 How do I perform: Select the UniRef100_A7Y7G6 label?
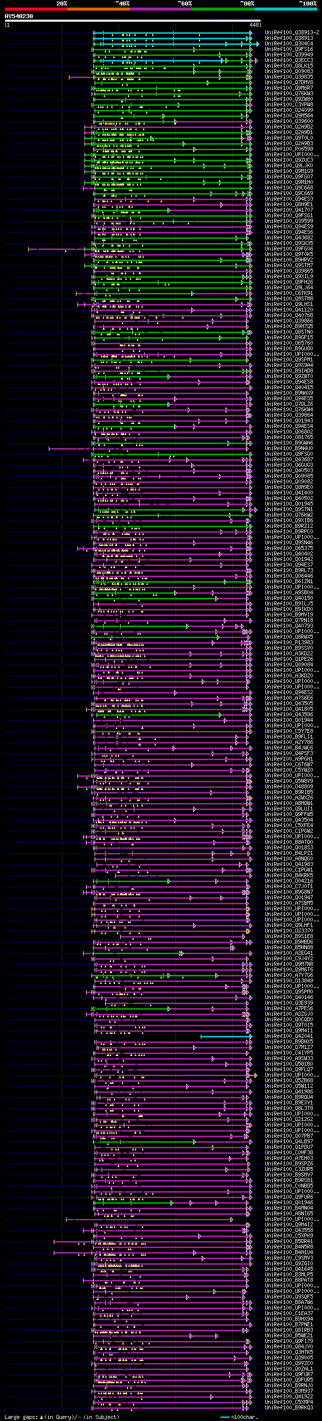coord(288,975)
